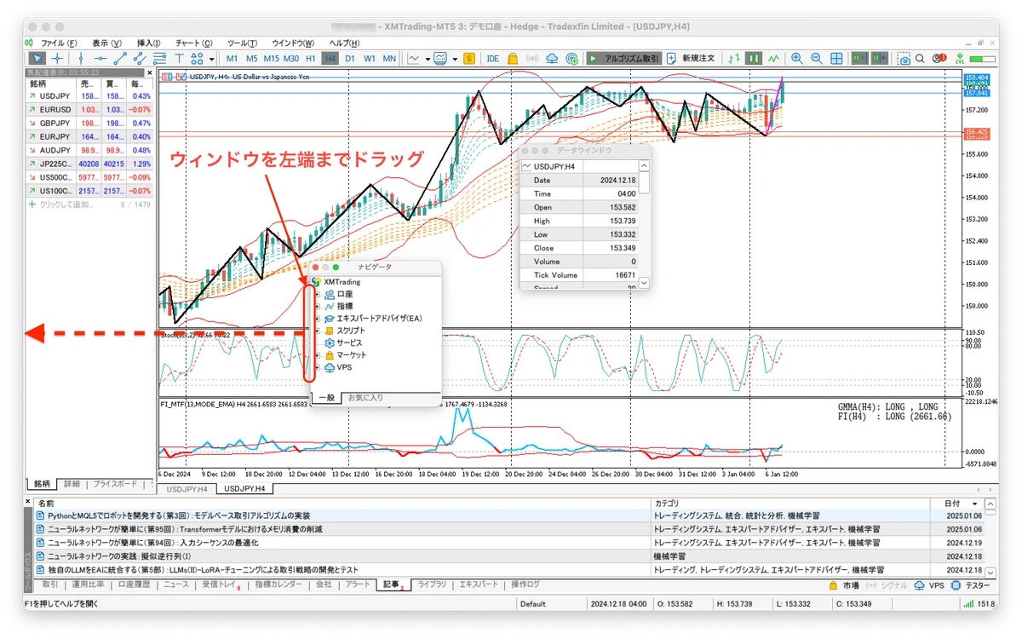Zoom out on the chart
The image size is (1022, 639).
coord(816,59)
